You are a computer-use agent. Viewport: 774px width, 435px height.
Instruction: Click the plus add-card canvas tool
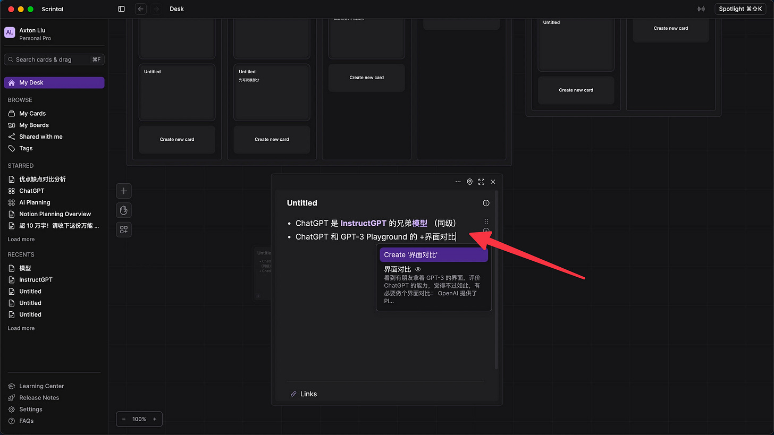pyautogui.click(x=124, y=191)
